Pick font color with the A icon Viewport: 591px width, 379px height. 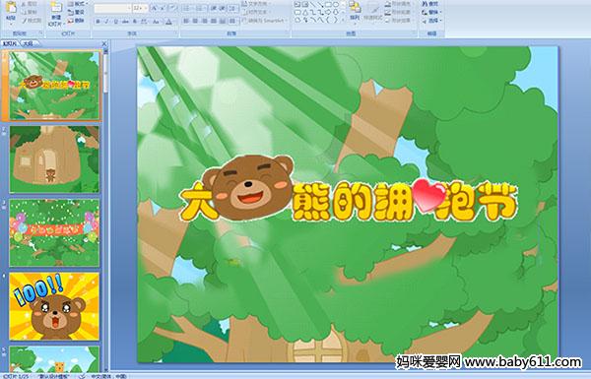coord(168,22)
